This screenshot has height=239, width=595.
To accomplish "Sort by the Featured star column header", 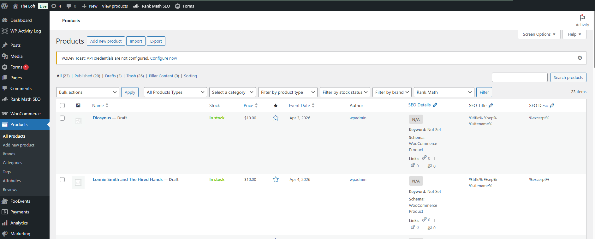I will 276,105.
